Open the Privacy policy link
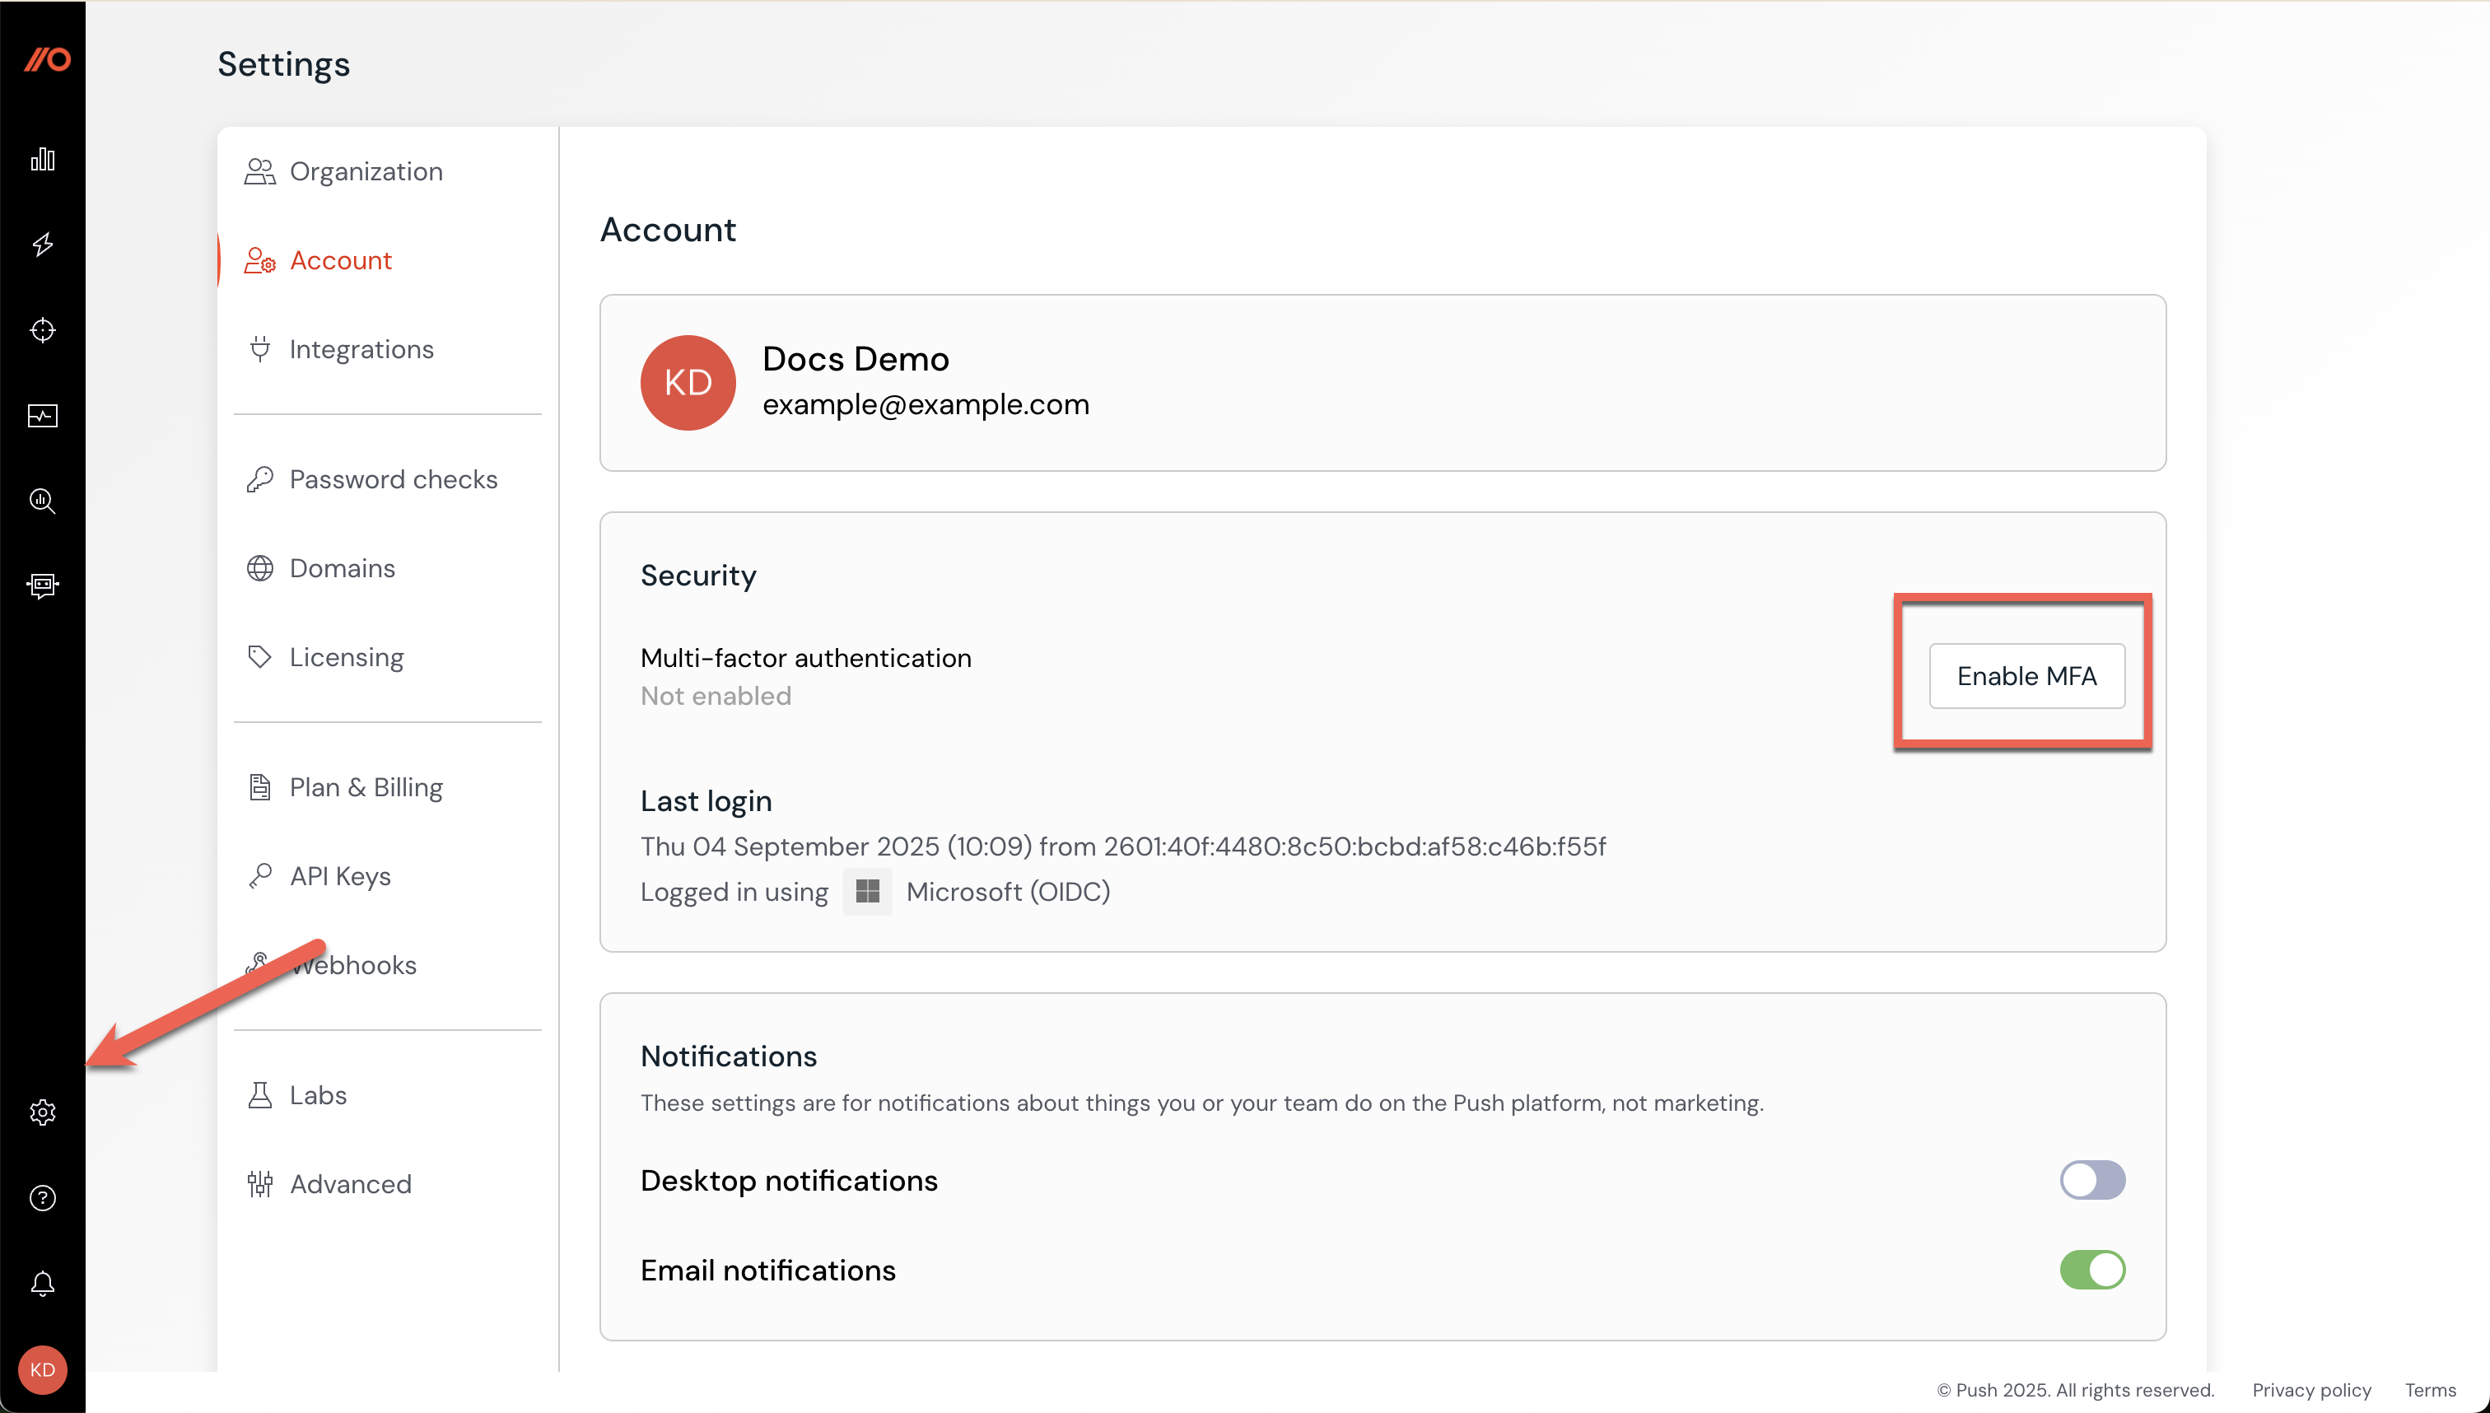 coord(2310,1390)
